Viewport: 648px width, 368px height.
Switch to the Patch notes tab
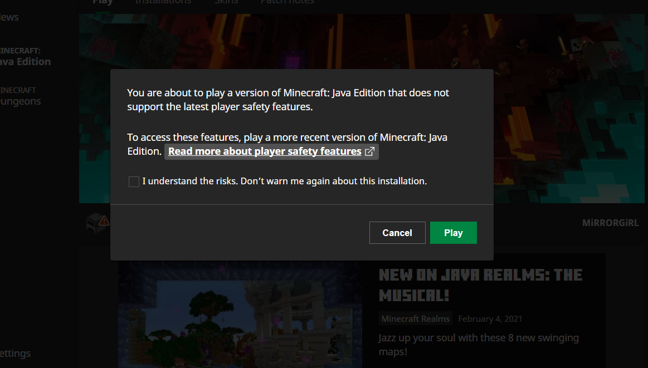coord(287,2)
